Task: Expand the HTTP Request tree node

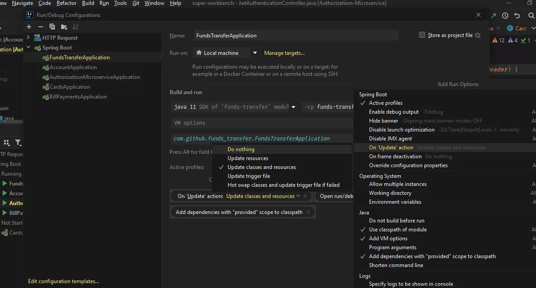Action: click(x=29, y=38)
